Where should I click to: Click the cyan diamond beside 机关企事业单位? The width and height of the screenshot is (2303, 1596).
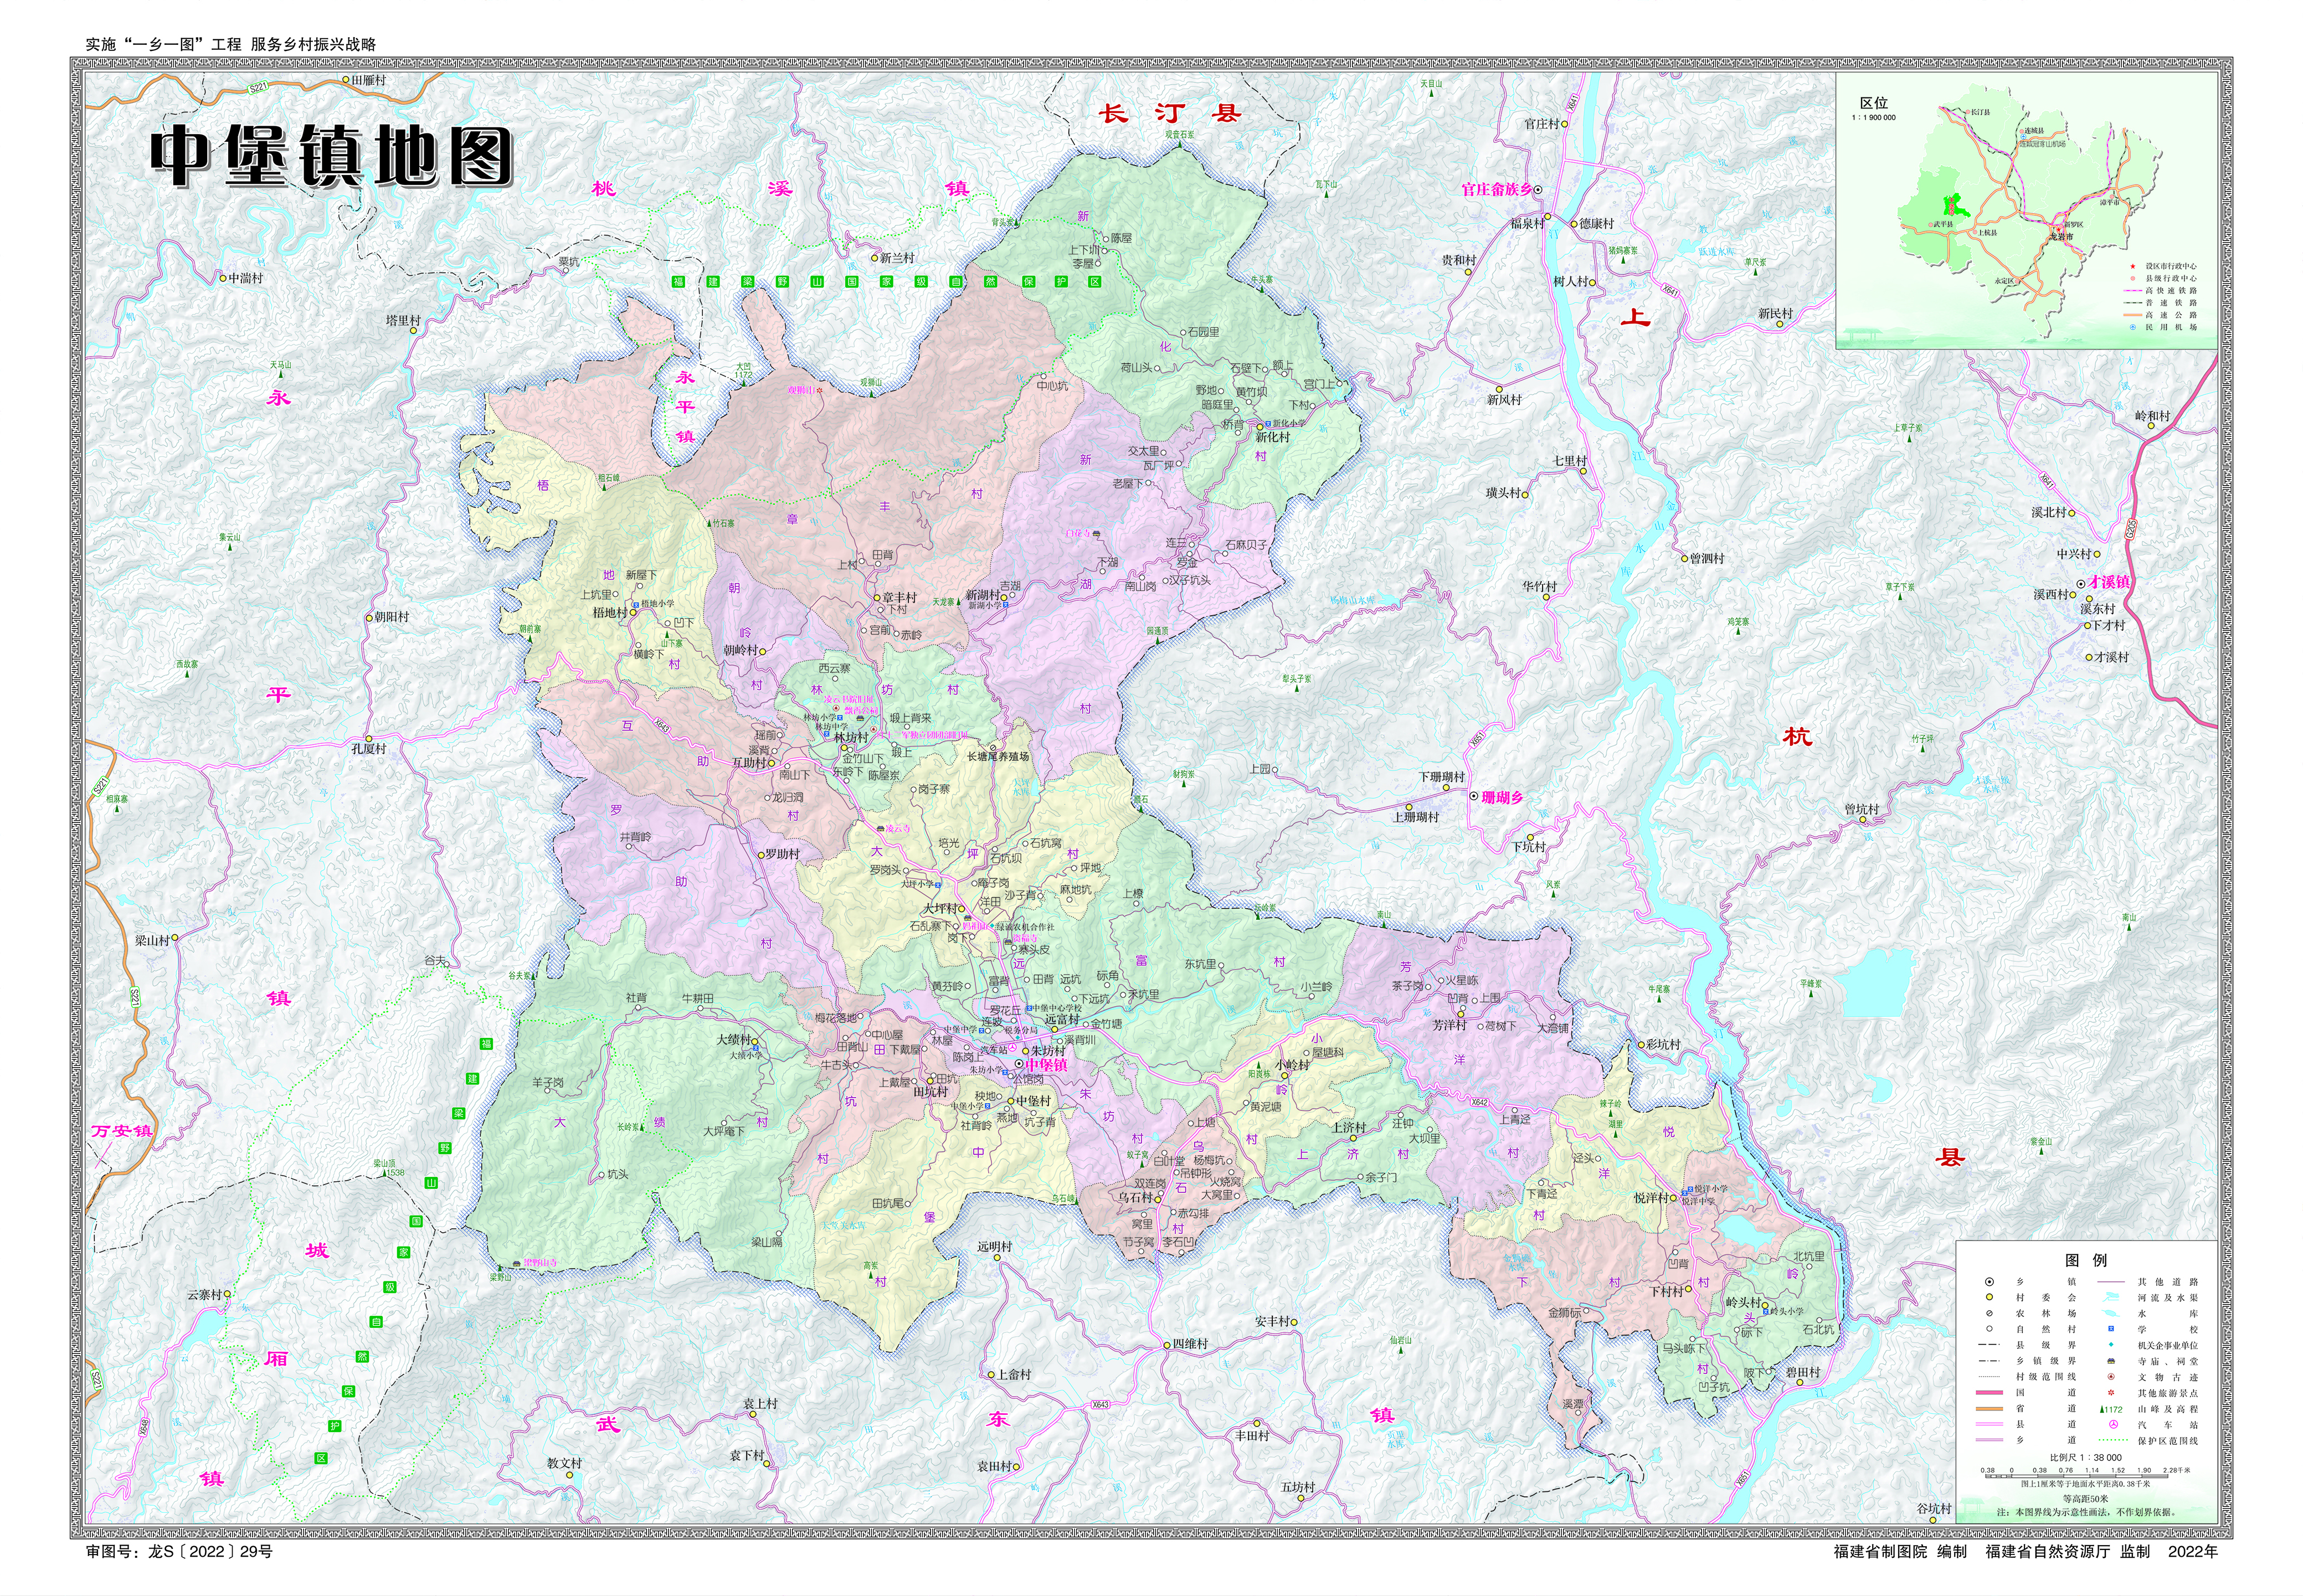pyautogui.click(x=2111, y=1345)
